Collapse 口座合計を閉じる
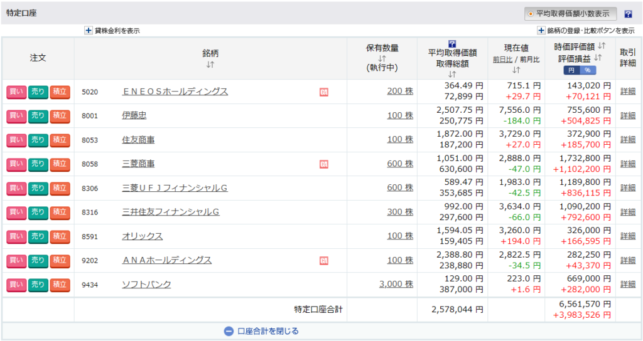643x341 pixels. tap(261, 331)
